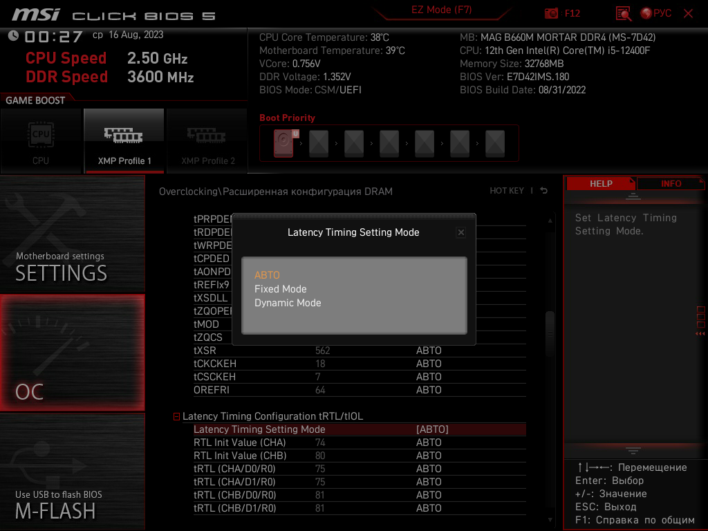The image size is (708, 531).
Task: Go back using the return arrow icon
Action: [x=543, y=191]
